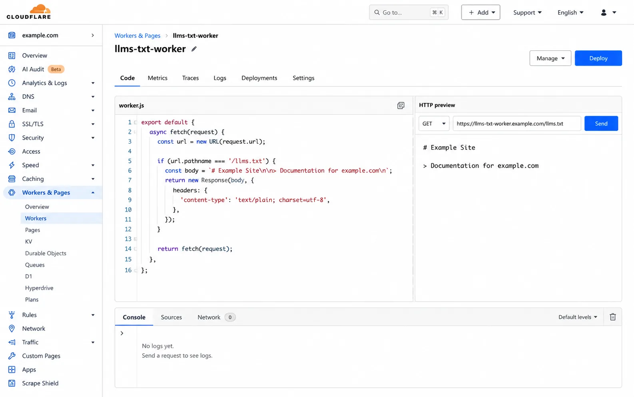Click the Traffic sidebar icon

click(x=12, y=342)
